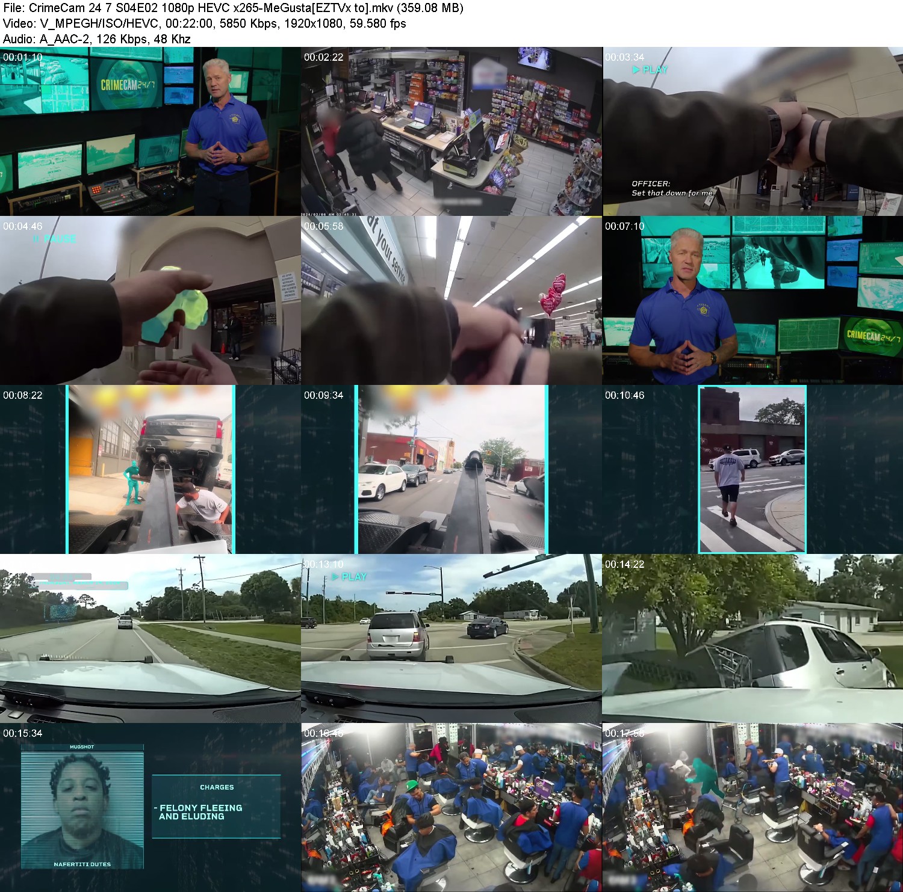The height and width of the screenshot is (892, 903).
Task: Choose the frame stamped 00:04:46
Action: point(150,300)
